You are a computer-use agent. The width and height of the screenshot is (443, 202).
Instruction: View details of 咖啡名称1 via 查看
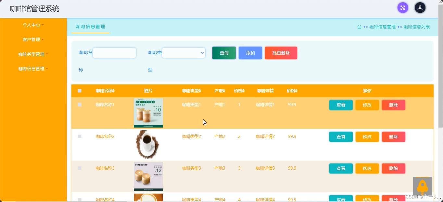pyautogui.click(x=341, y=105)
